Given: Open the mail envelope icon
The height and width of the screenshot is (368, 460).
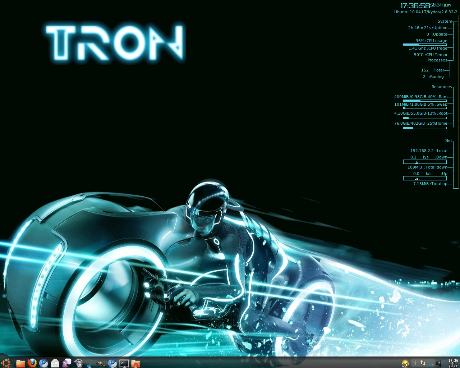Looking at the screenshot, I should (55, 363).
